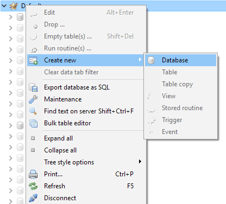The image size is (226, 204).
Task: Choose Export database as SQL
Action: tap(85, 87)
